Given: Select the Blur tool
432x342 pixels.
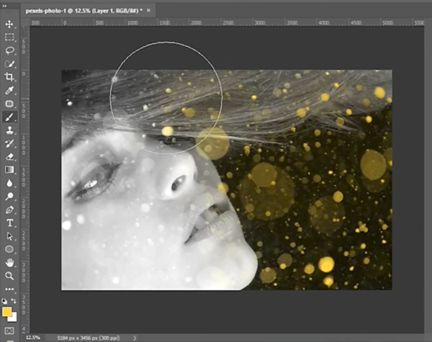Looking at the screenshot, I should click(9, 183).
